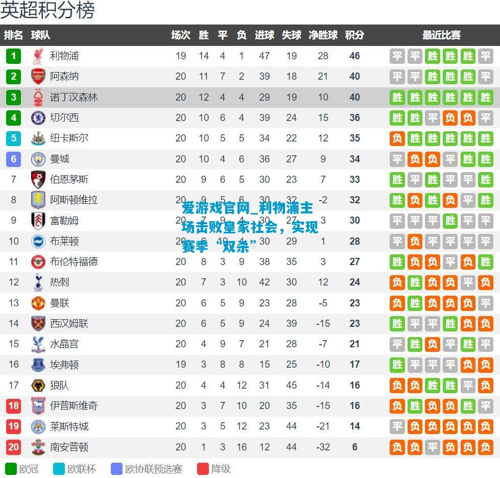Sort the table by 净胜球 column

pyautogui.click(x=323, y=35)
